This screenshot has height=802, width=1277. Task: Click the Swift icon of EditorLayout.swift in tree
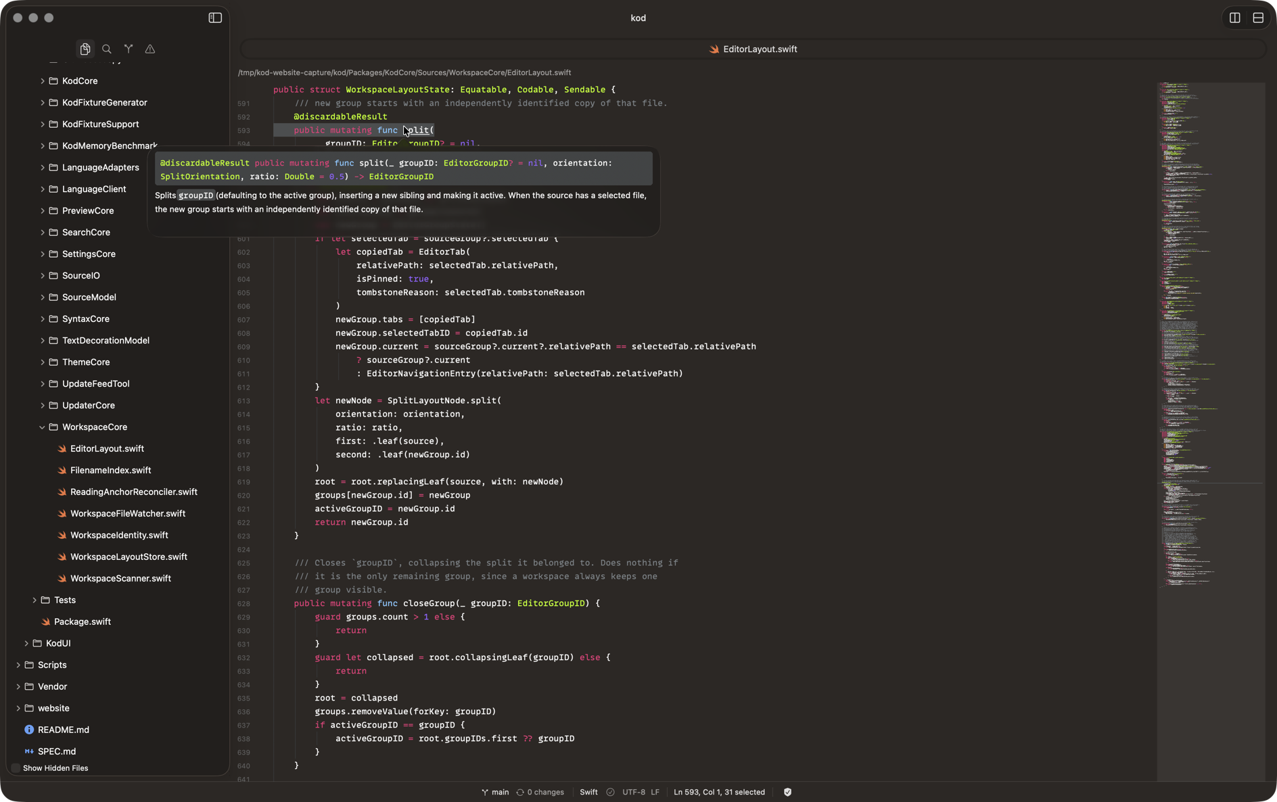point(62,448)
